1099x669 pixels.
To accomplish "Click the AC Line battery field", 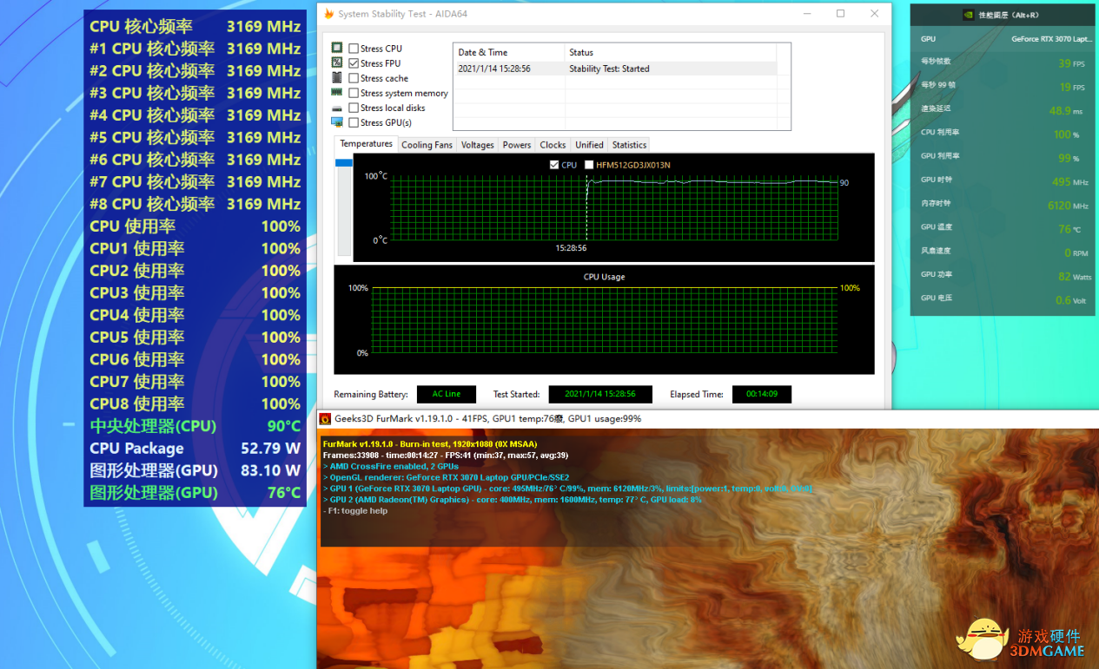I will click(447, 394).
